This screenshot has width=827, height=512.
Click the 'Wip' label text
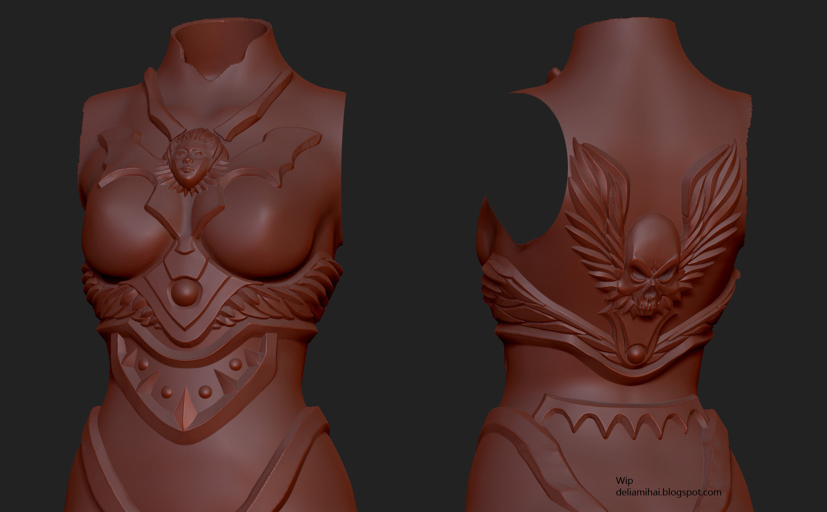coord(624,482)
